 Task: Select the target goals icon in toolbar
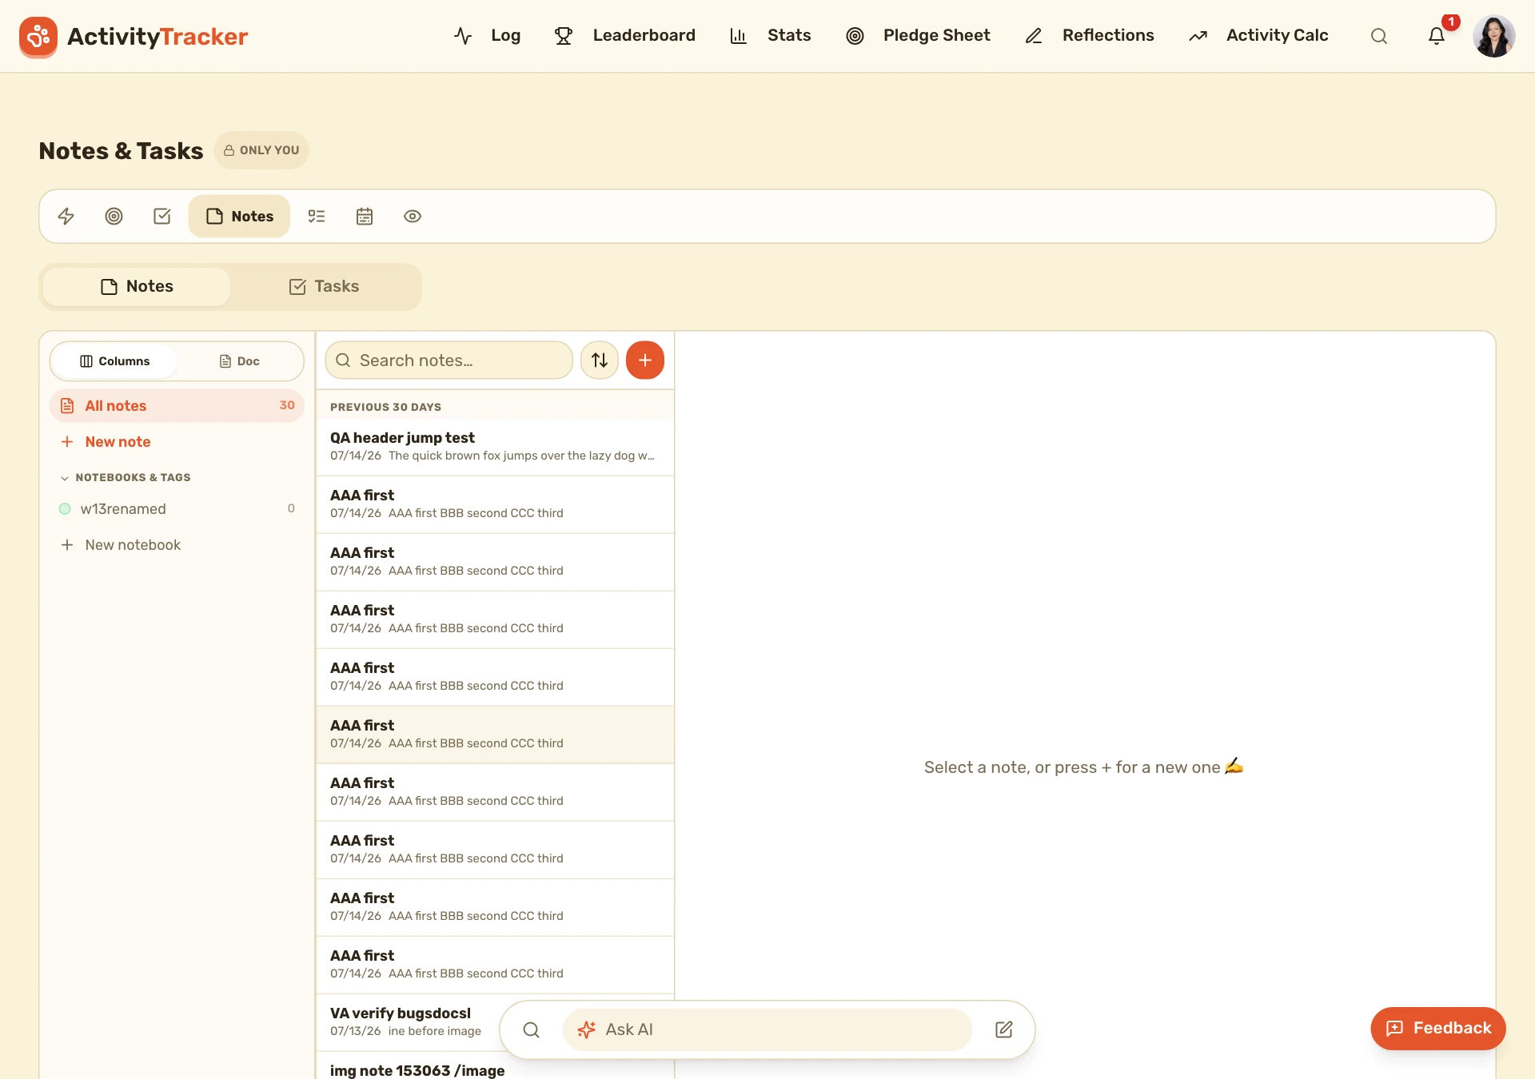(x=114, y=217)
